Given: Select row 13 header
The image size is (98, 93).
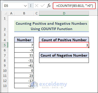Looking at the screenshot, I should (5, 86).
